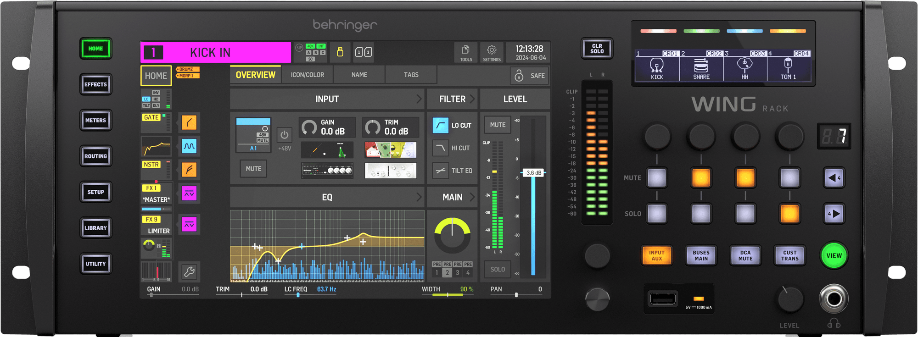Image resolution: width=918 pixels, height=337 pixels.
Task: Click the PAN slider handle
Action: (516, 295)
